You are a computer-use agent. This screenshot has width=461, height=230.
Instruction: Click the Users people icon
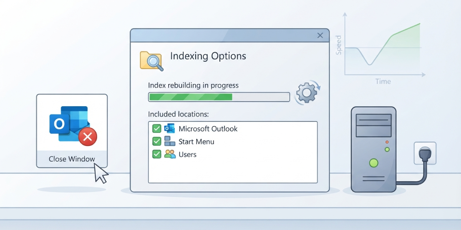(x=170, y=154)
